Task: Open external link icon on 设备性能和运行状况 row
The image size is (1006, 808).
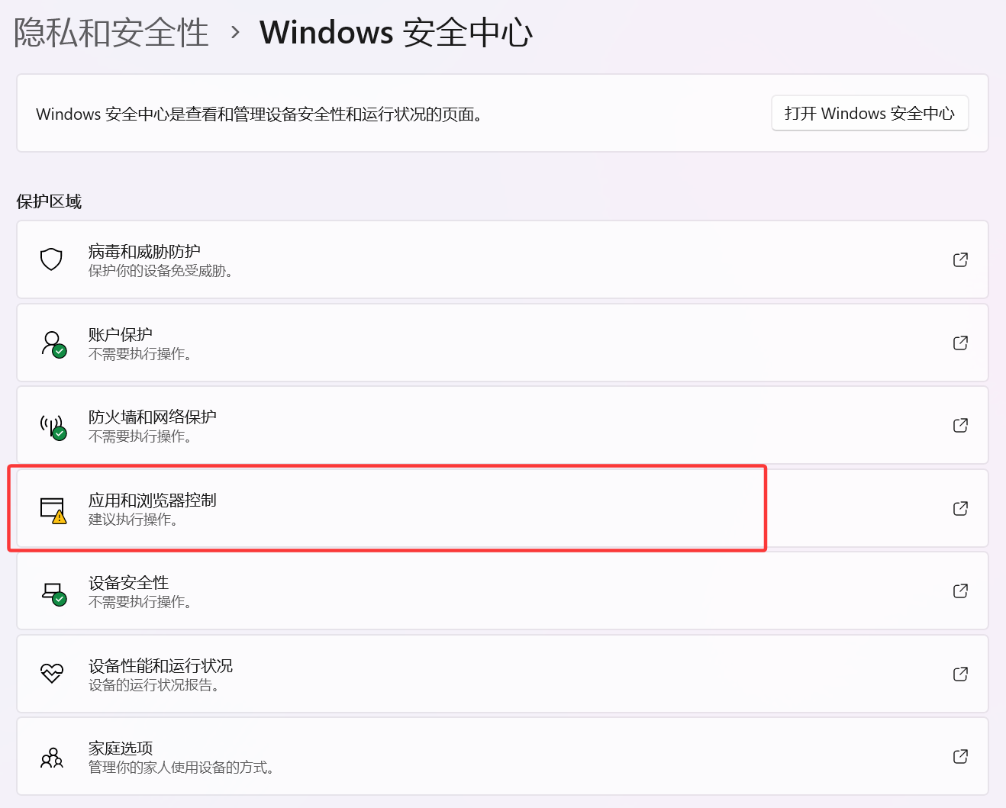Action: (960, 674)
